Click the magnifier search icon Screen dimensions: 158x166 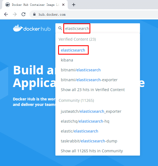(x=60, y=28)
